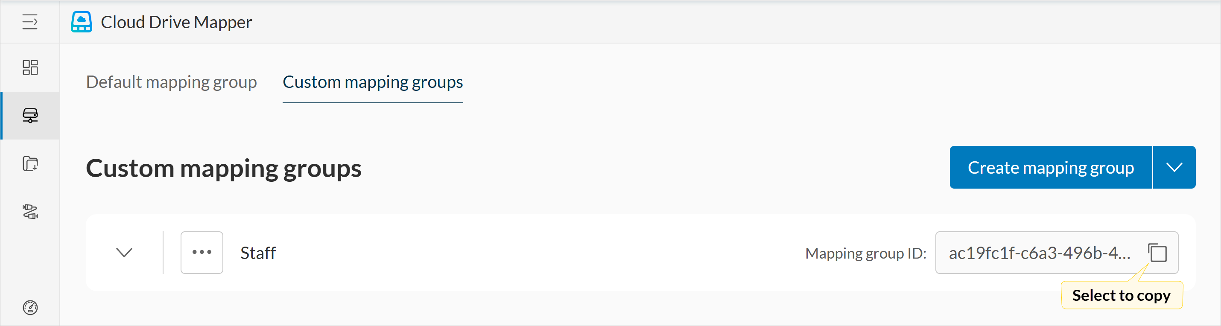Click the Cloud Drive Mapper title
This screenshot has width=1221, height=326.
pos(176,22)
